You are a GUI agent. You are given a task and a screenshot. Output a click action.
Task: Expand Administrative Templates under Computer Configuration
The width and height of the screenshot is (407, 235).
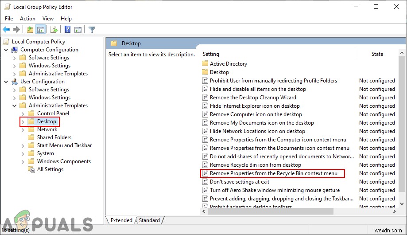[15, 74]
